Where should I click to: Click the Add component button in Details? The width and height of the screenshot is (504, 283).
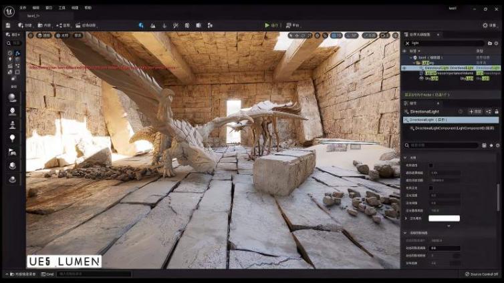[x=475, y=111]
